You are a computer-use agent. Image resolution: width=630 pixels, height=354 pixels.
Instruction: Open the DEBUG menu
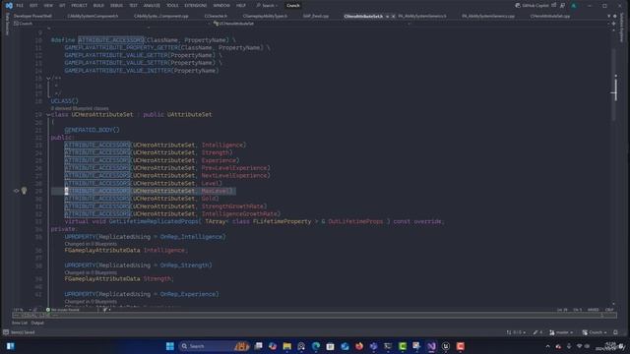pos(116,6)
